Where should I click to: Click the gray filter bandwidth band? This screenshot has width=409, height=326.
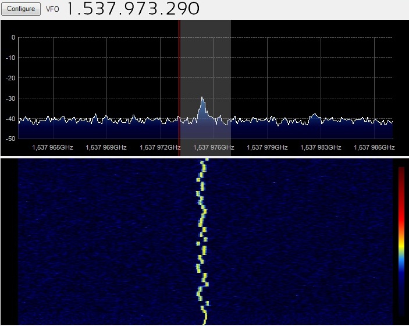pos(205,88)
